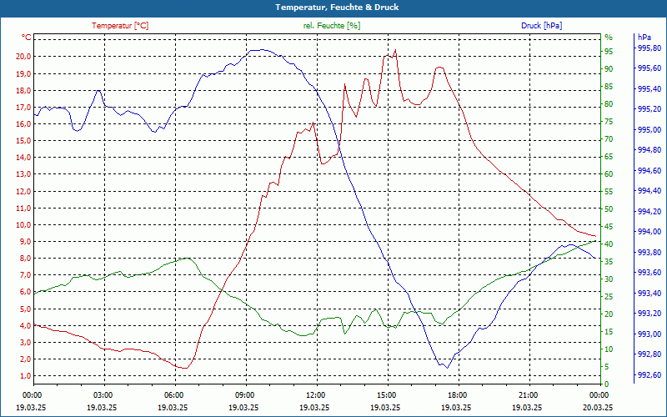Click the '50' humidity axis value
The image size is (667, 417).
coord(609,209)
